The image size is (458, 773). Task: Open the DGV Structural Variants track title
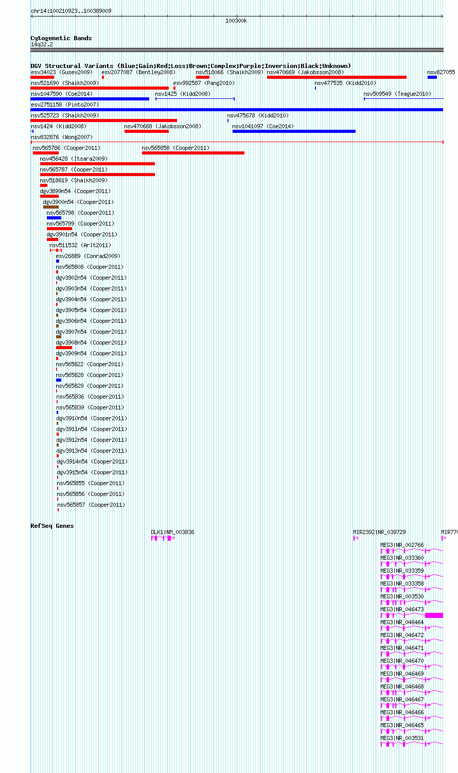[191, 66]
